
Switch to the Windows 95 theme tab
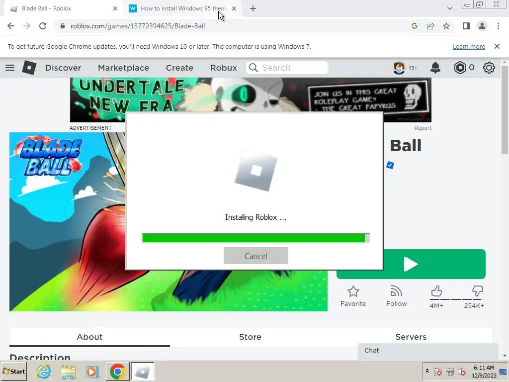pyautogui.click(x=182, y=8)
